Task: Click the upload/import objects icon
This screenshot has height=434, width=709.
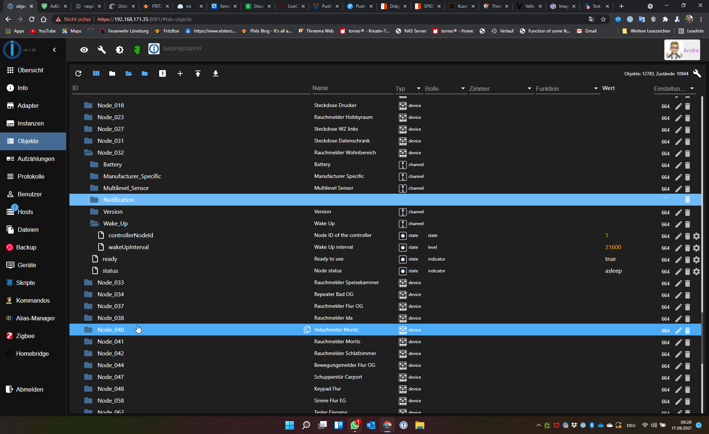Action: 198,74
